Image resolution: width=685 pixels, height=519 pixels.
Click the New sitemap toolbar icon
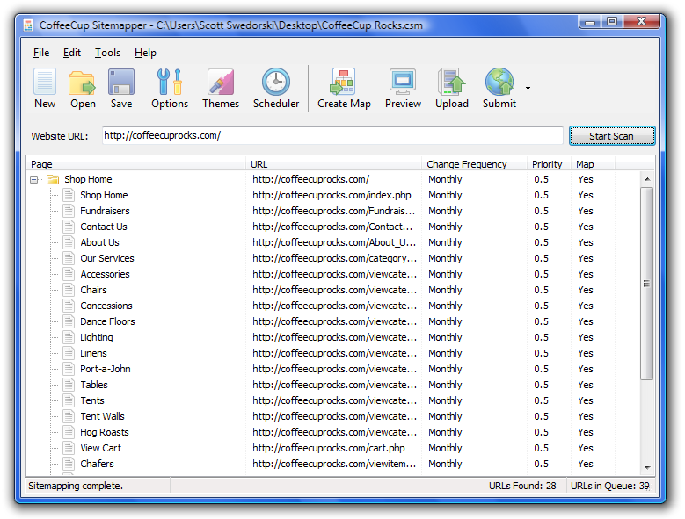click(45, 82)
